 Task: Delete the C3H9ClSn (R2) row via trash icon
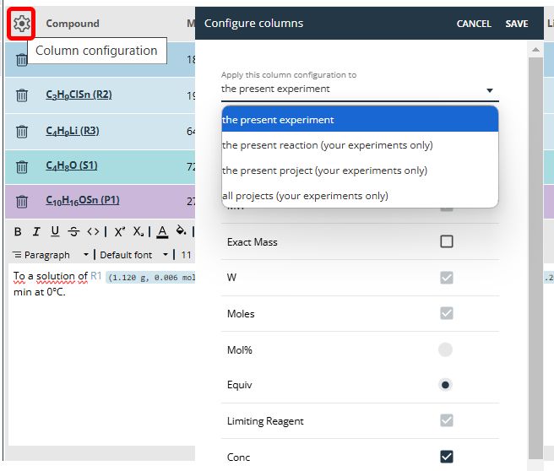point(22,95)
